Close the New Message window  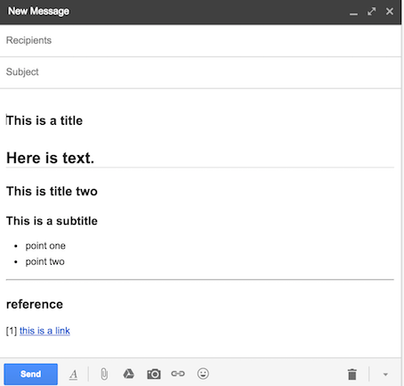click(390, 12)
